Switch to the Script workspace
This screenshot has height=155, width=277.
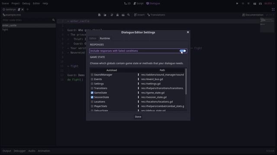tap(138, 3)
